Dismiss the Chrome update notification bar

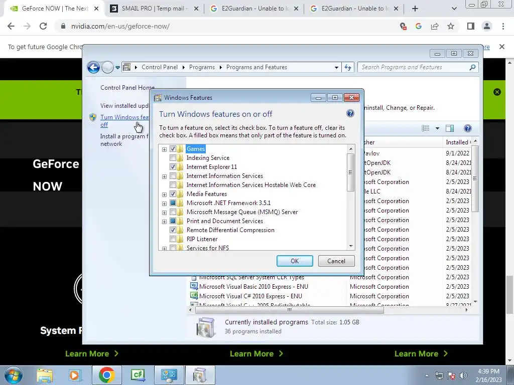click(502, 47)
